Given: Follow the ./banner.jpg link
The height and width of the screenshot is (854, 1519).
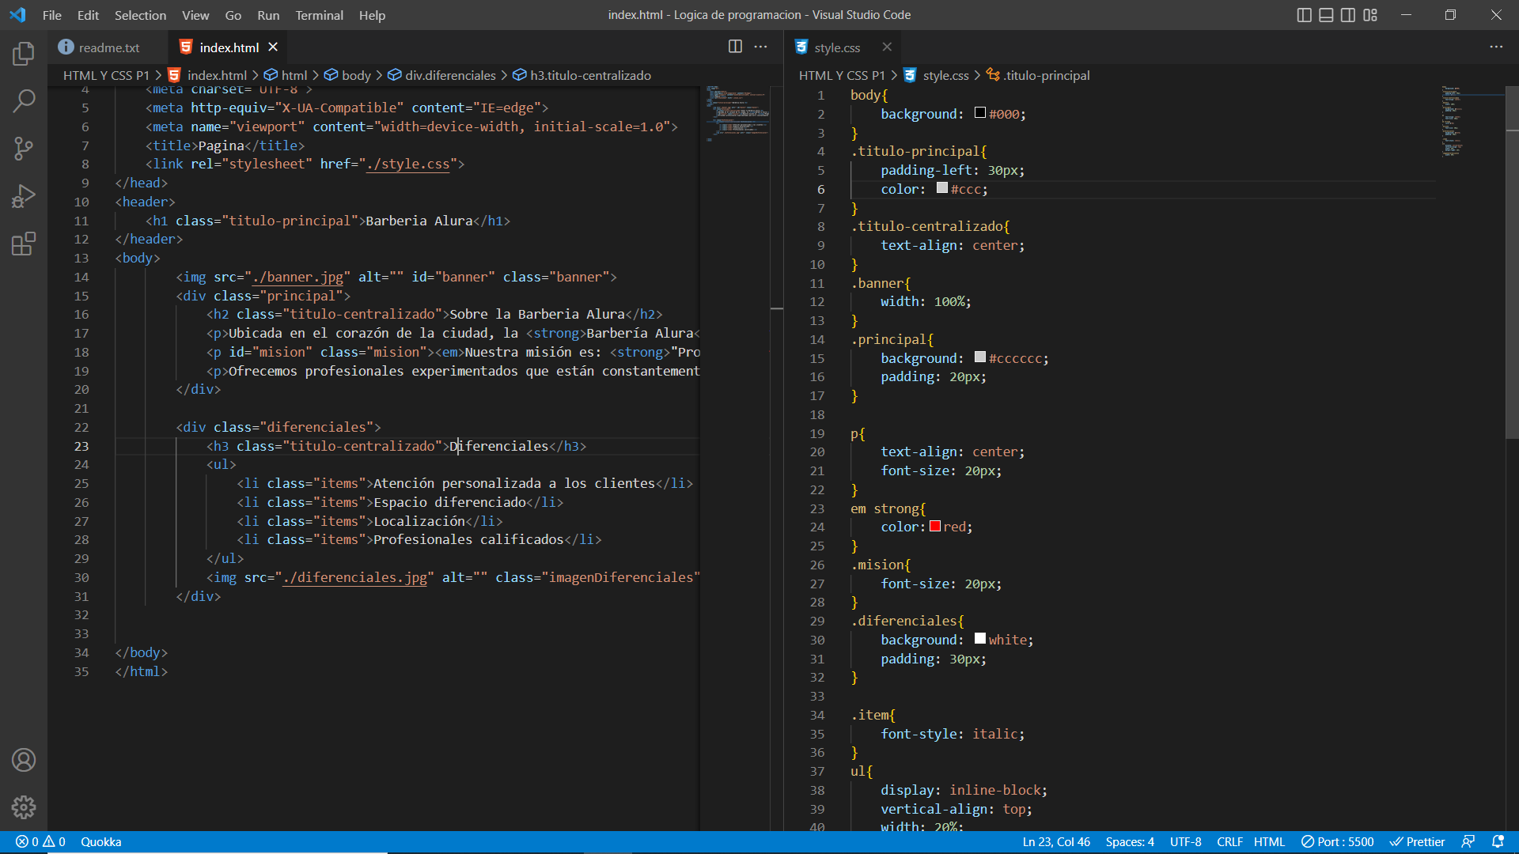Looking at the screenshot, I should click(x=297, y=278).
